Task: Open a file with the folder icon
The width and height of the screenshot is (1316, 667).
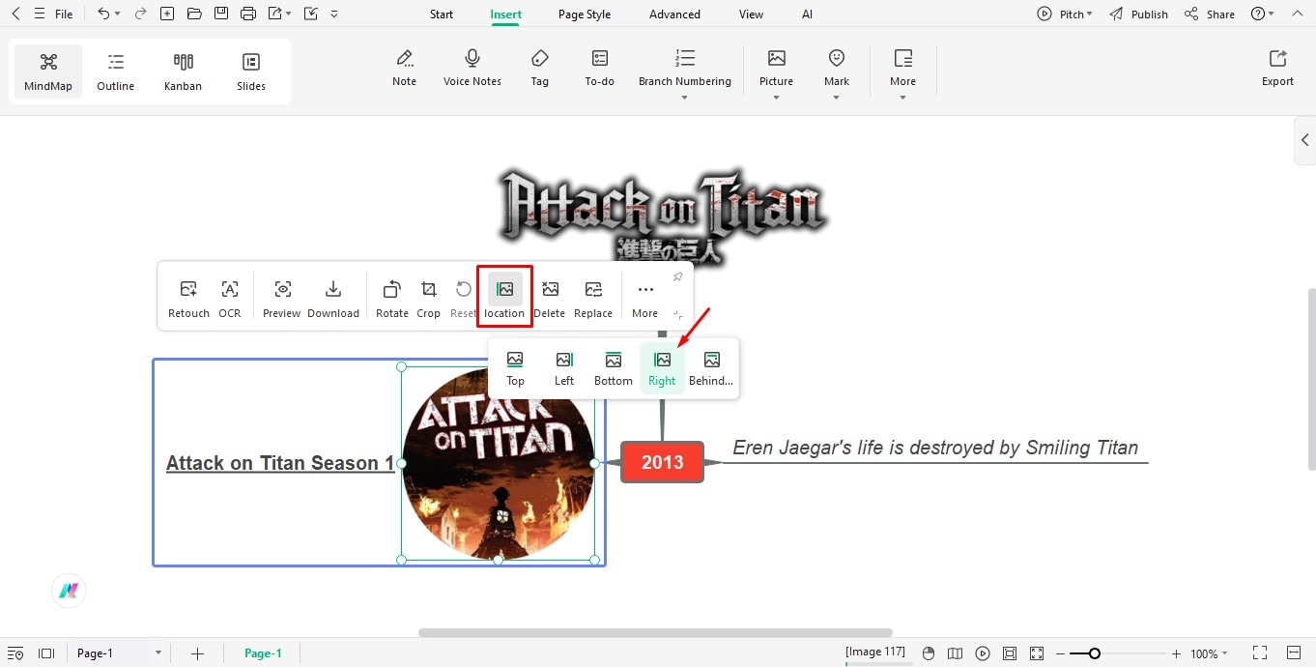Action: pos(194,14)
